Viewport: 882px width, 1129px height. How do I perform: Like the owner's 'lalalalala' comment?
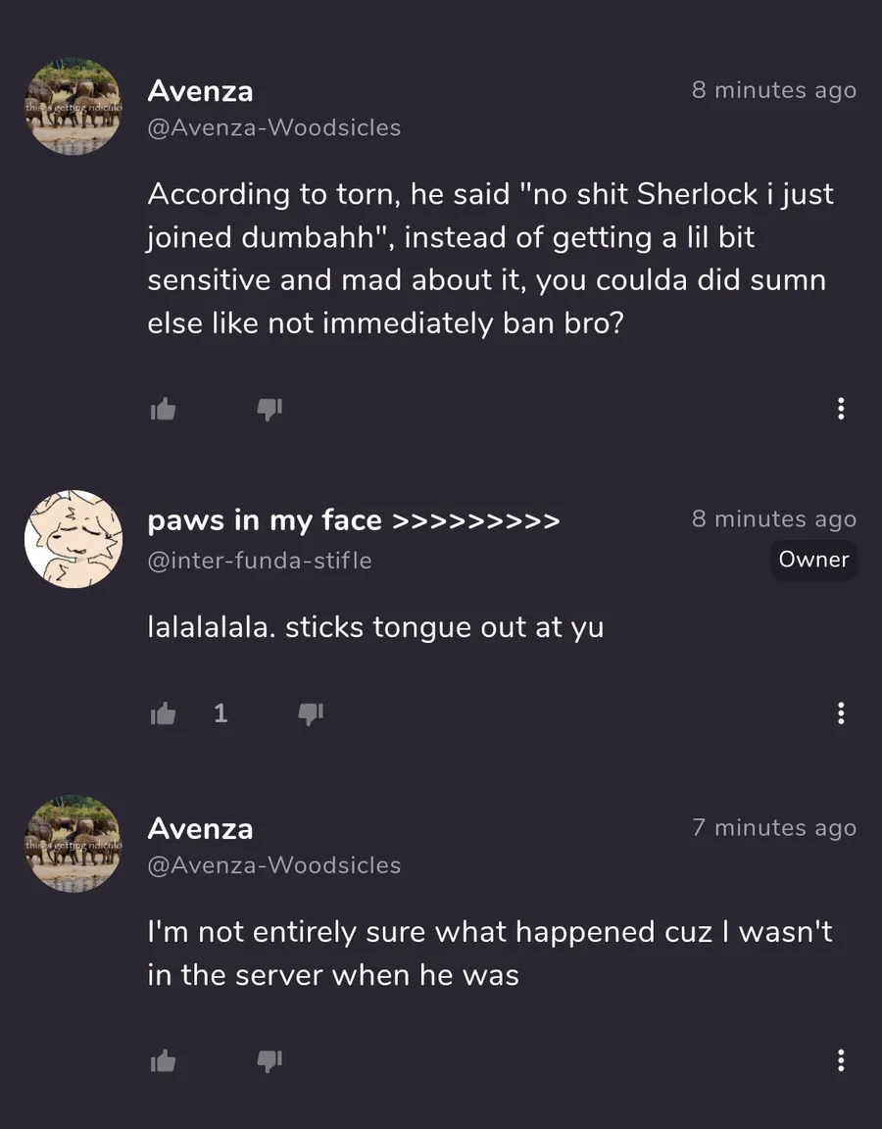pos(163,714)
